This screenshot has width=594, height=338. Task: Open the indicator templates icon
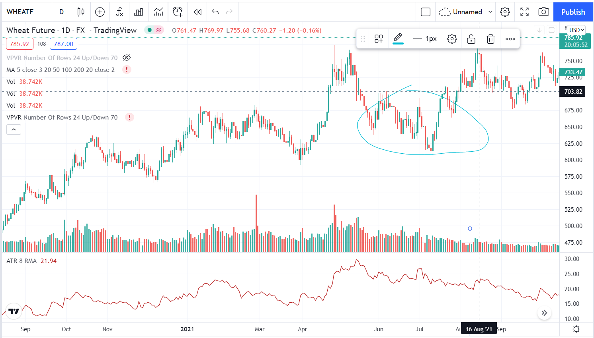(x=158, y=12)
